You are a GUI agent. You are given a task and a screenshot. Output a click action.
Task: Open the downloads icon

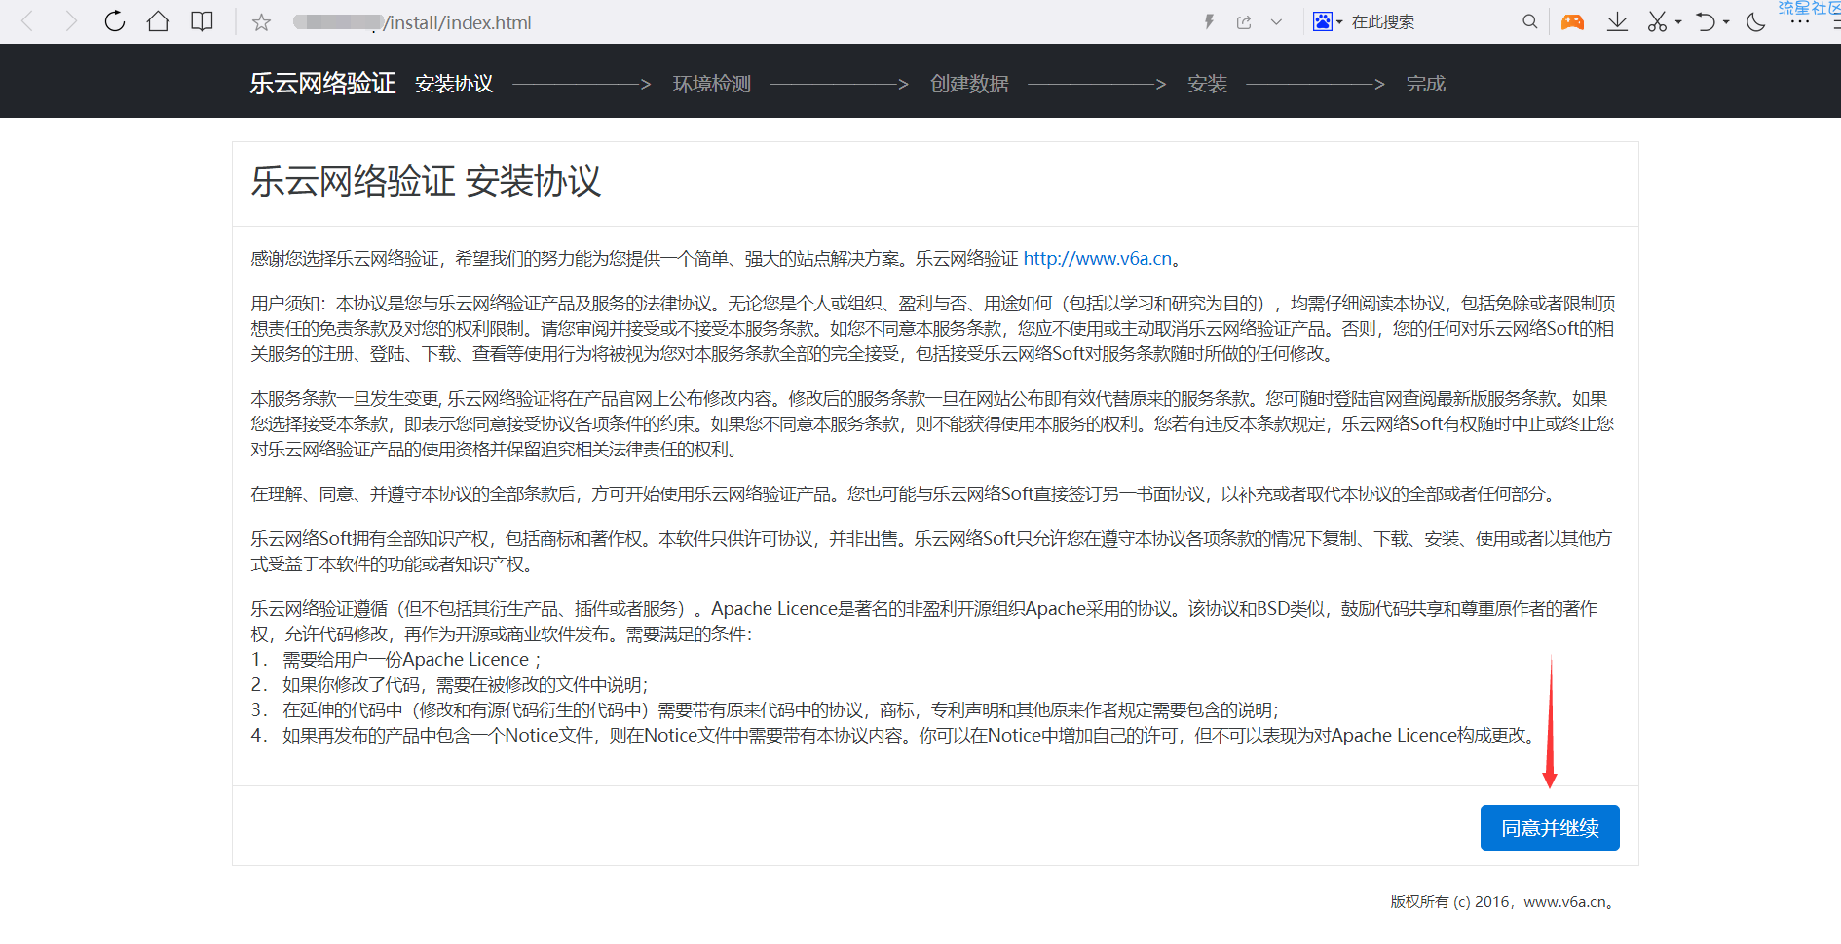pyautogui.click(x=1617, y=21)
